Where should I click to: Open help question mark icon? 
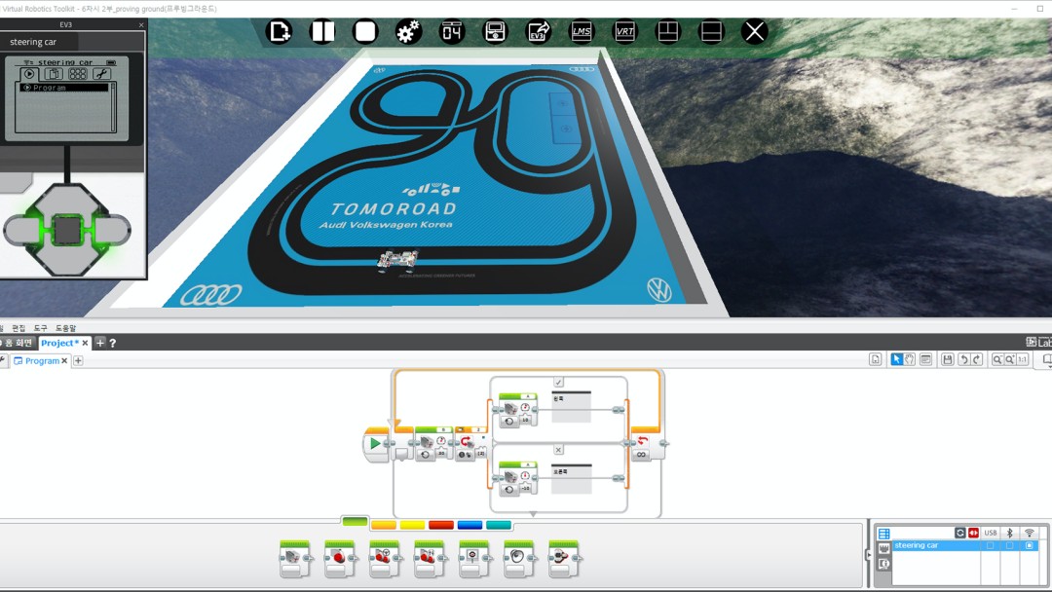click(x=113, y=343)
